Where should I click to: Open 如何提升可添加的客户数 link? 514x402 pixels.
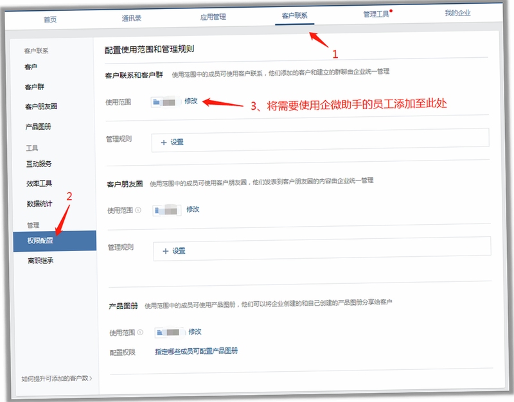click(57, 378)
